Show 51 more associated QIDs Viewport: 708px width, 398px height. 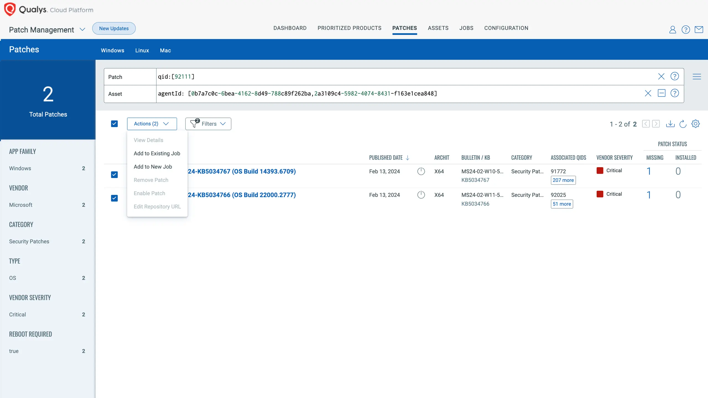(x=562, y=204)
